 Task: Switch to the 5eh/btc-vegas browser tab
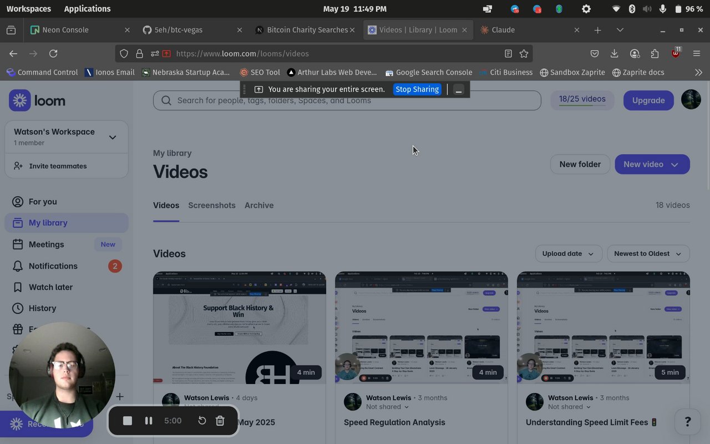pos(192,30)
